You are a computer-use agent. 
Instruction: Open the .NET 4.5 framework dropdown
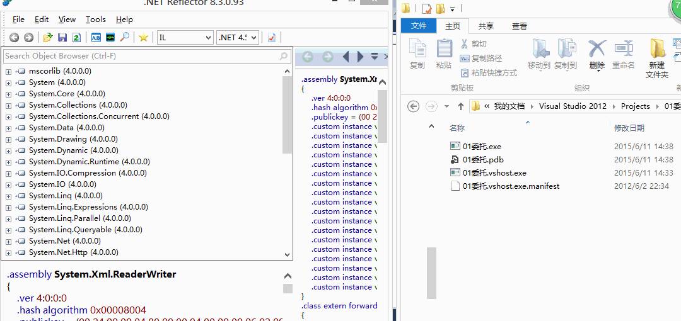click(x=238, y=37)
